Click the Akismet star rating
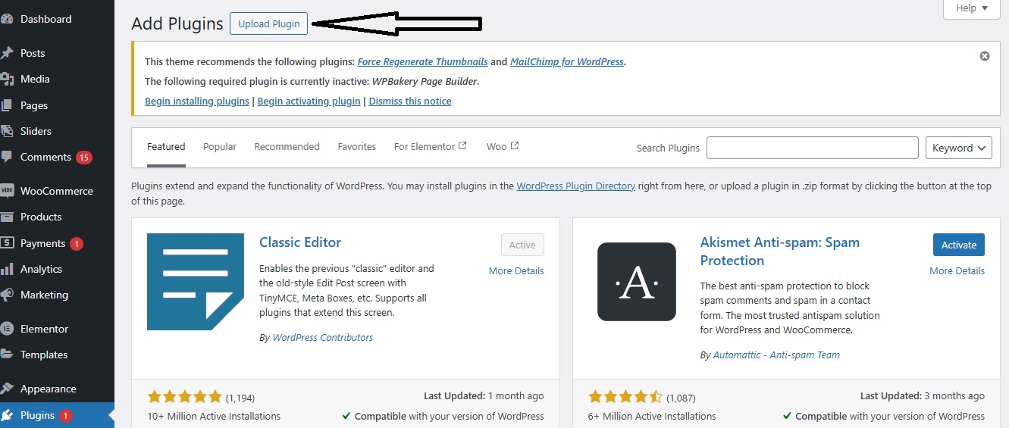The width and height of the screenshot is (1009, 428). (x=625, y=397)
